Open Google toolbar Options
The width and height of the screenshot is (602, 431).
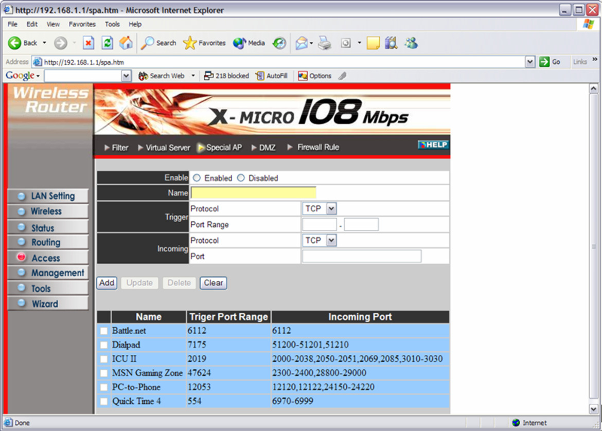315,76
